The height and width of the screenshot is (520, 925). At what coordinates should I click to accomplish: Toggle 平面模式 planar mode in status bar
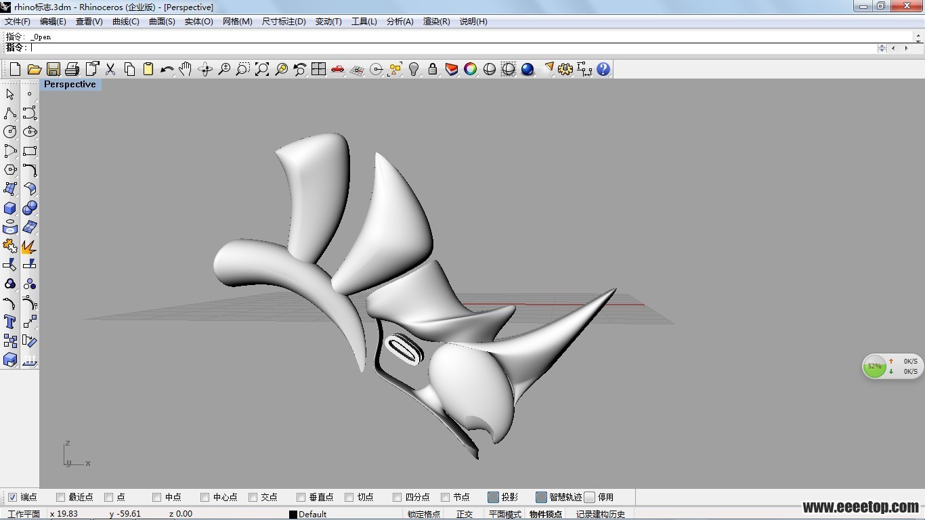click(x=505, y=514)
